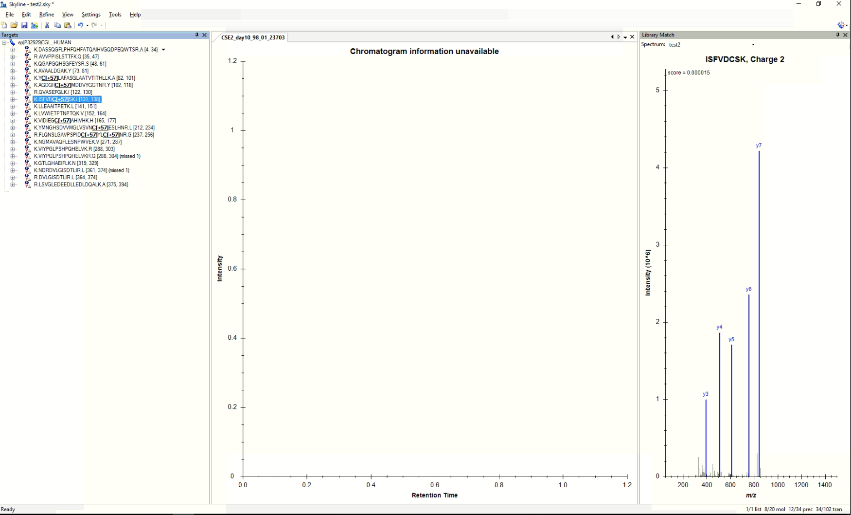Click the Undo arrow icon
851x515 pixels.
(x=80, y=25)
